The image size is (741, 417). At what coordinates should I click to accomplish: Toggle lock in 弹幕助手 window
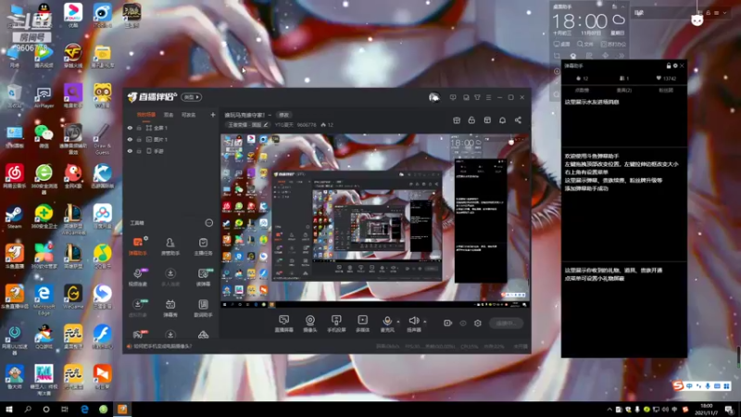pyautogui.click(x=668, y=66)
